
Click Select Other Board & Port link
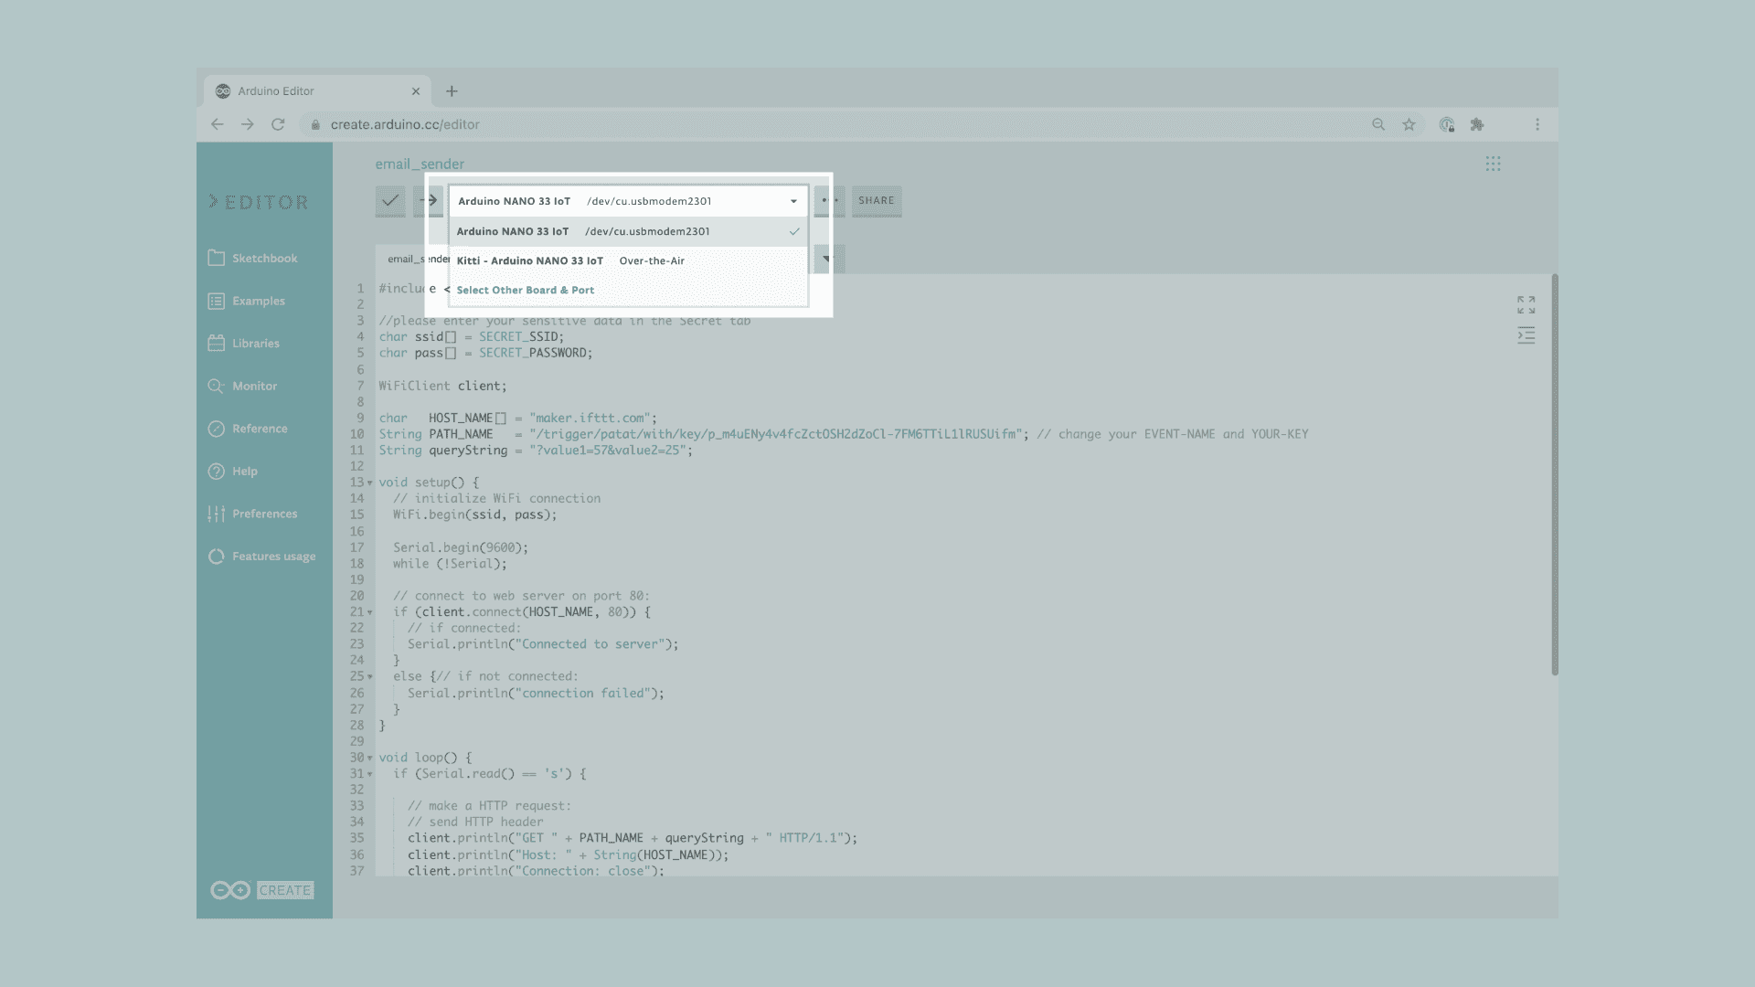(526, 290)
